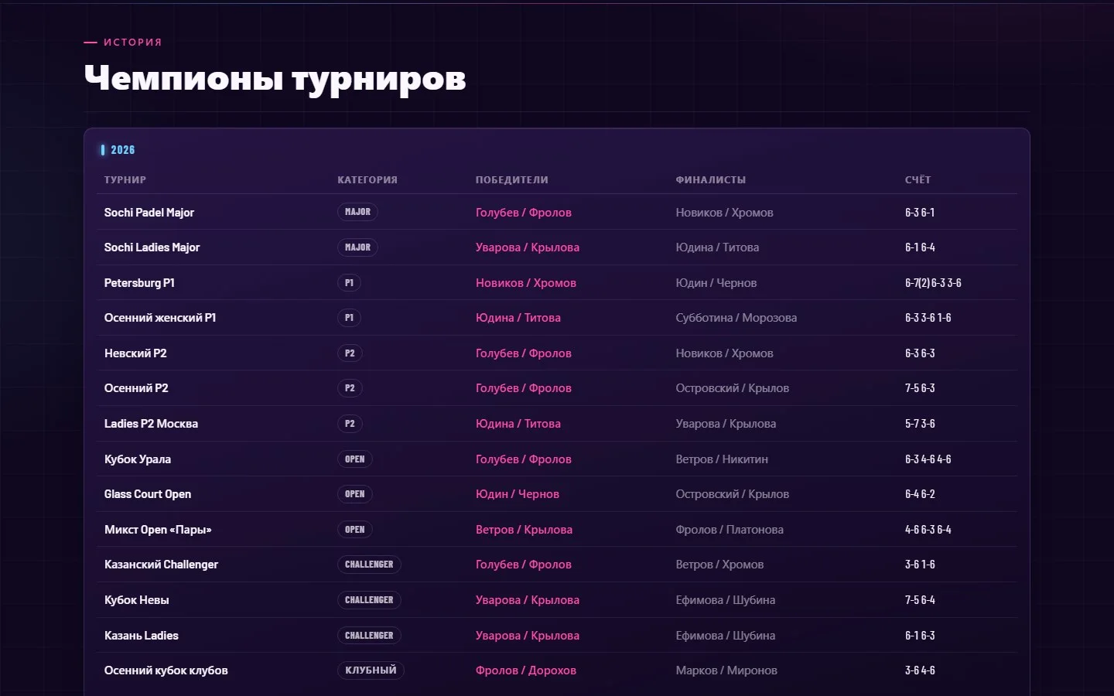Select 'Ladies P2 Москва' tournament name

[x=151, y=424]
